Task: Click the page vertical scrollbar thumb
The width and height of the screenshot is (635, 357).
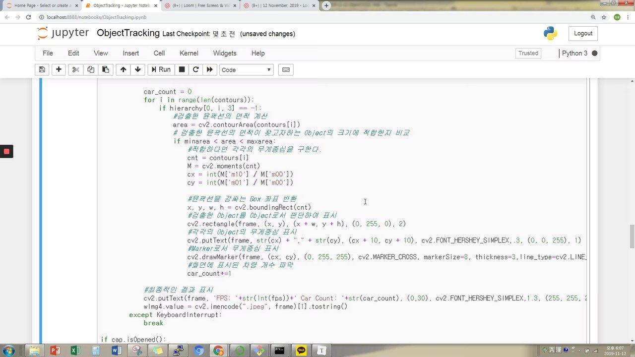Action: point(632,237)
